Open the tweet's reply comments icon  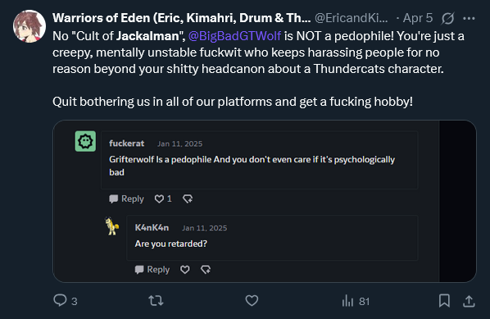[60, 300]
